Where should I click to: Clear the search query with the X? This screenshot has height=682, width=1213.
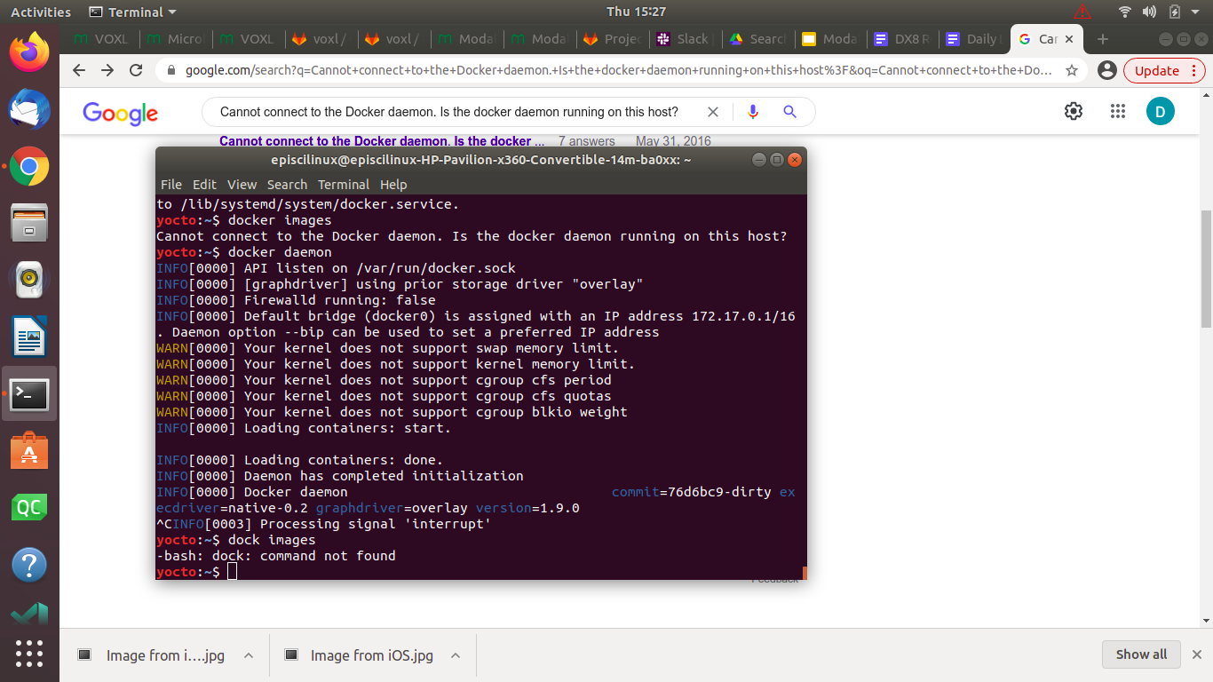click(x=713, y=112)
